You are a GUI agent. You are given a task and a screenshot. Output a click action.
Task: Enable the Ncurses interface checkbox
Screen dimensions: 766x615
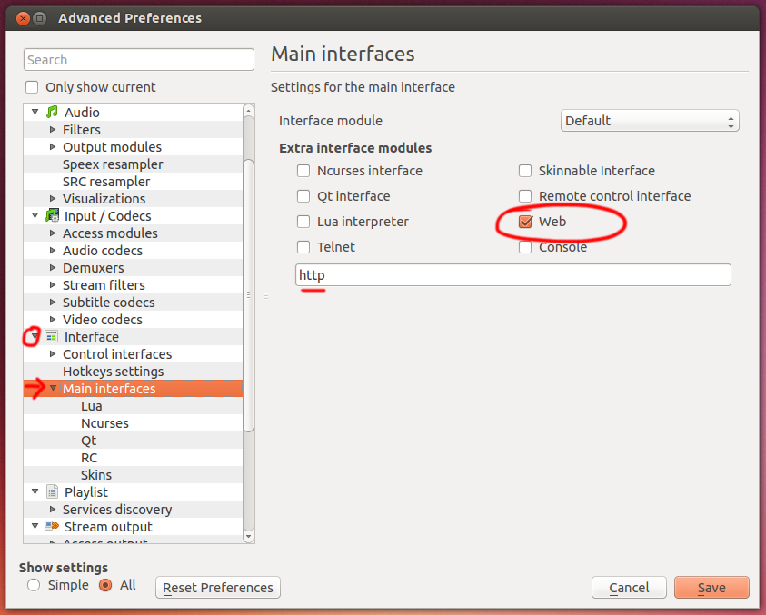point(303,171)
